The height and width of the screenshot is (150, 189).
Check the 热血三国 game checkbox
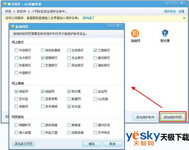pyautogui.click(x=43, y=133)
